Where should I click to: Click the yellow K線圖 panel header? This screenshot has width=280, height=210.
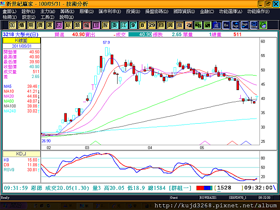[21, 41]
